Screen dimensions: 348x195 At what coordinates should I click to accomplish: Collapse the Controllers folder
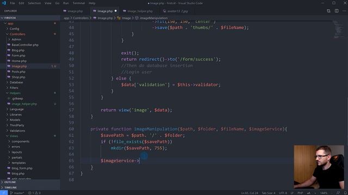[30, 34]
